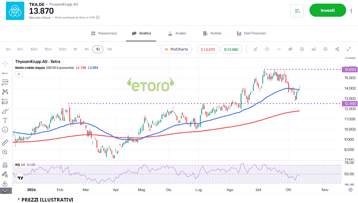358x203 pixels.
Task: Click the green Investi button
Action: pos(327,10)
